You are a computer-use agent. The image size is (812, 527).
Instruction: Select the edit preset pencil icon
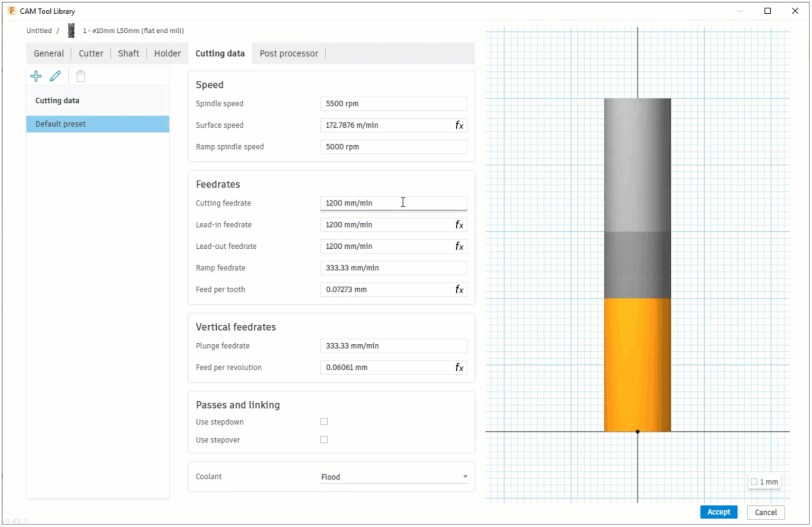tap(56, 76)
